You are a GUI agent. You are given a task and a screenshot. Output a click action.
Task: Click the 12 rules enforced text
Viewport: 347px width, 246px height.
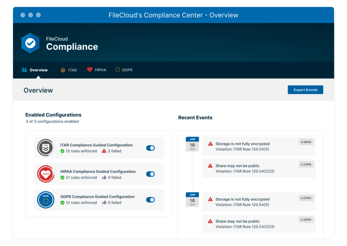pos(81,203)
